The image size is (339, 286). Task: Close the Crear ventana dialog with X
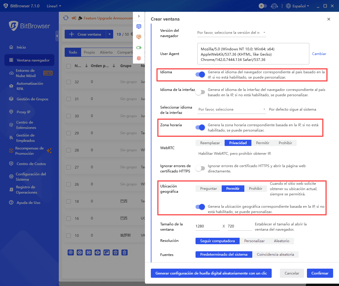click(x=328, y=19)
